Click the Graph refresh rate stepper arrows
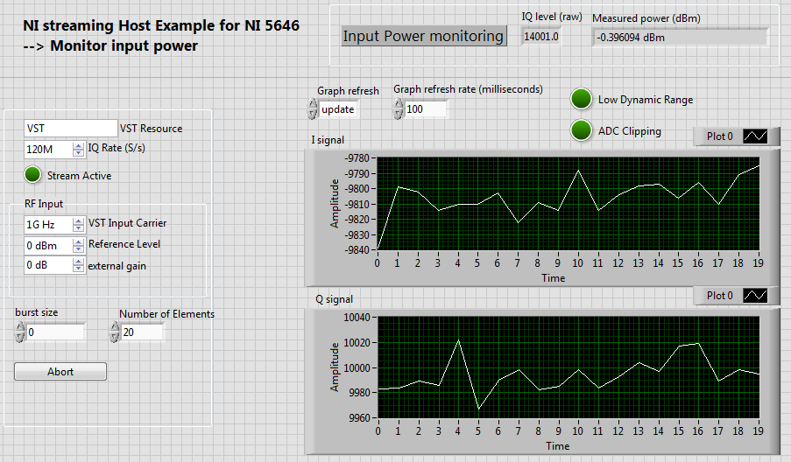Screen dimensions: 791x462 [x=399, y=109]
